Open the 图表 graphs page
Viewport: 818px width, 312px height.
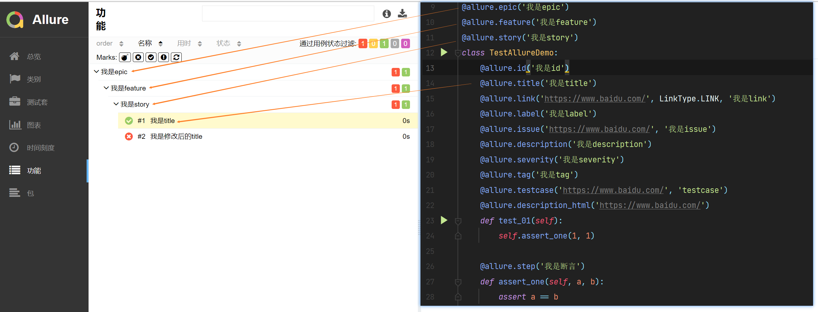click(33, 125)
